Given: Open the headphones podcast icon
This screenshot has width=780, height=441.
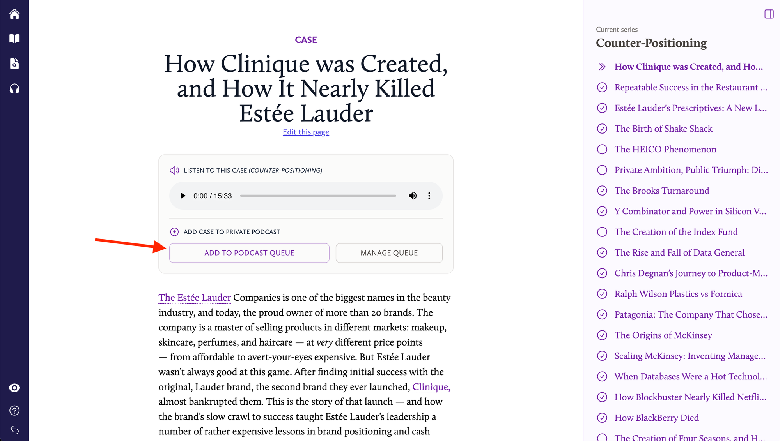Looking at the screenshot, I should click(14, 88).
